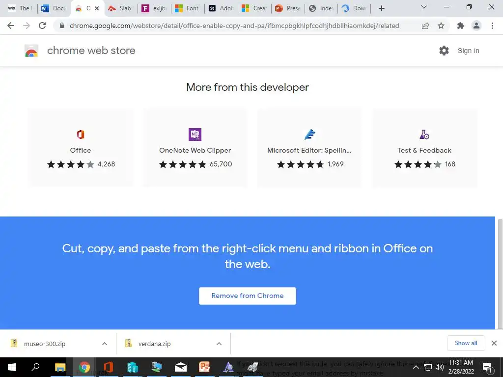Click the OneNote Web Clipper star rating

pos(183,164)
